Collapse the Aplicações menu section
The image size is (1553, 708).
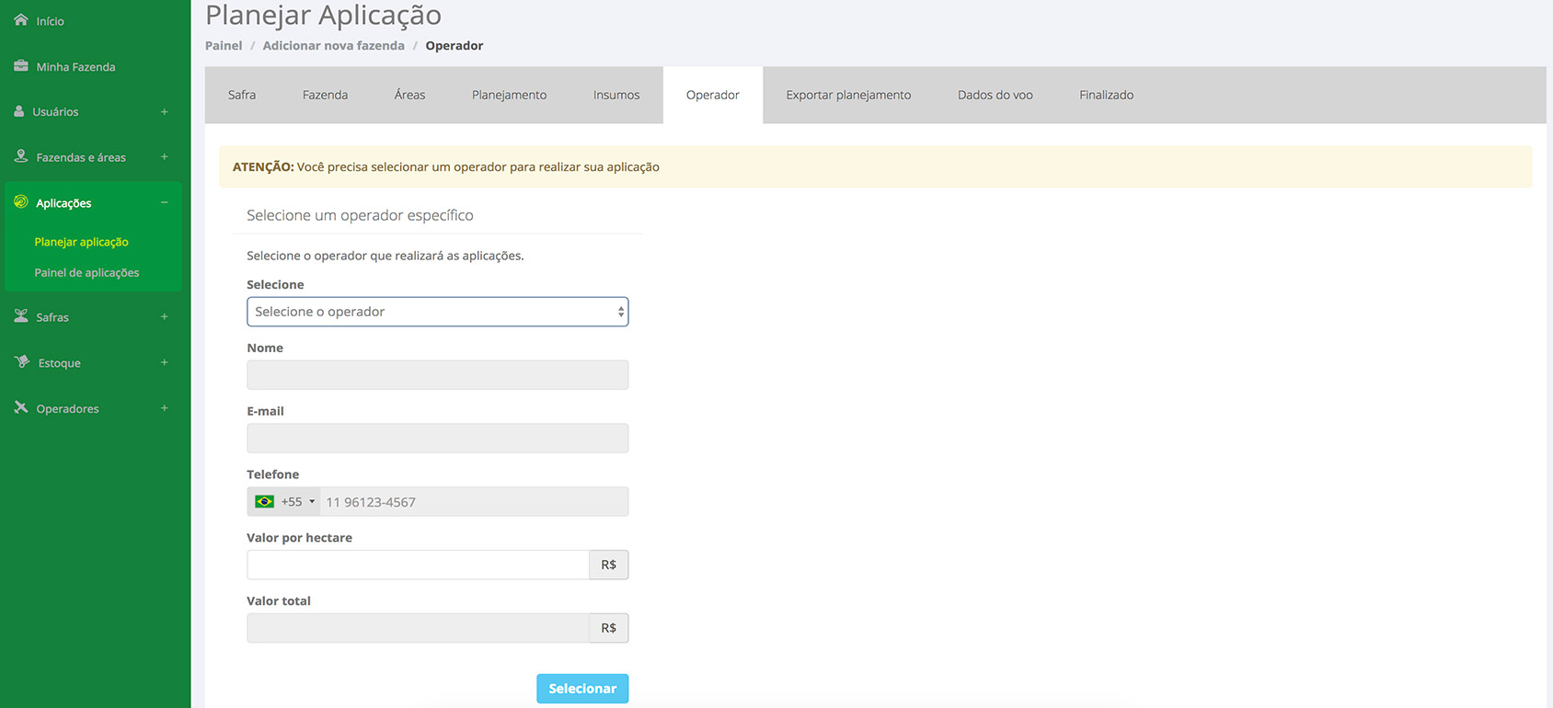(165, 202)
